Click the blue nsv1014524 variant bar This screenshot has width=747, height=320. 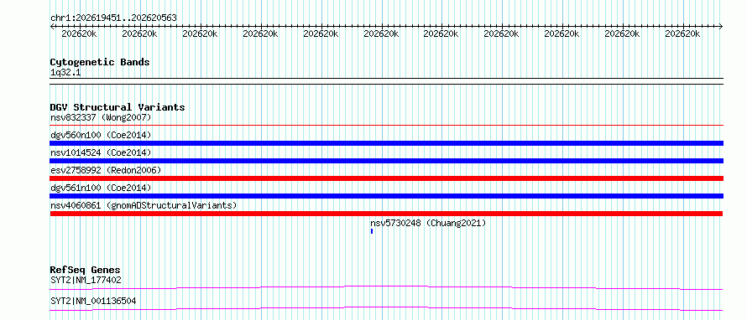coord(386,161)
